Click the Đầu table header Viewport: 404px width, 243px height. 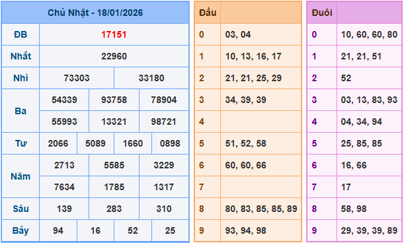pyautogui.click(x=208, y=13)
